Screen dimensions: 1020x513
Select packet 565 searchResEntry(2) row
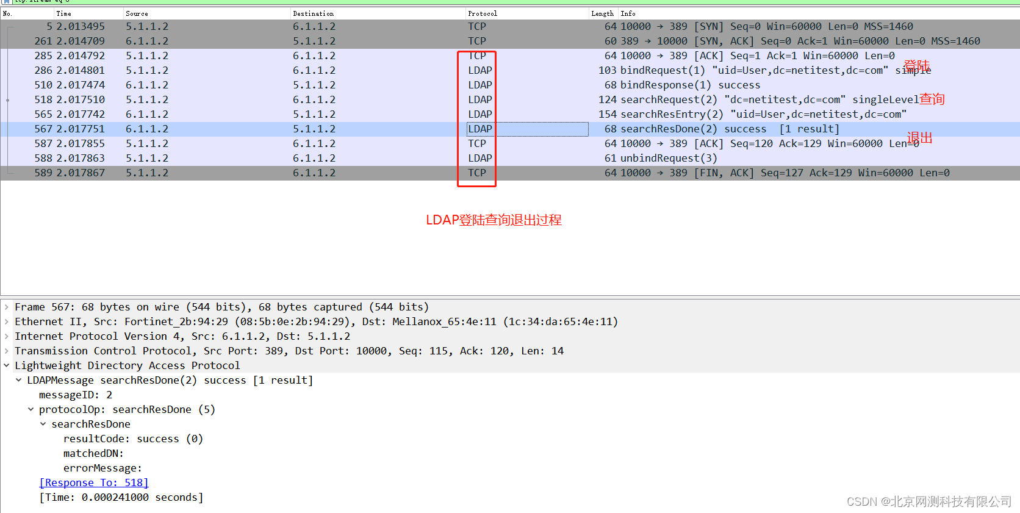[x=510, y=114]
